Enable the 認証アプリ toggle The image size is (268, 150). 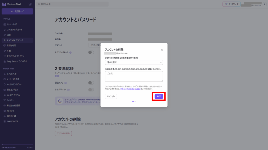pos(91,83)
